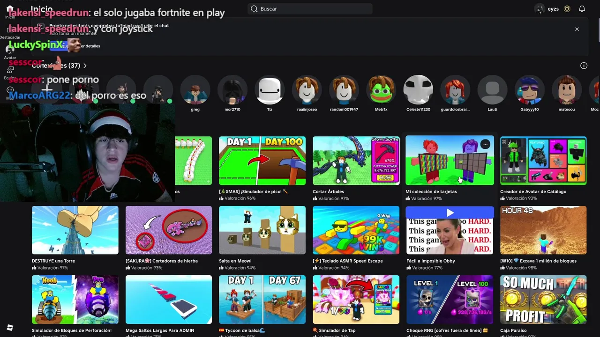Focus the Buscar search field
This screenshot has height=337, width=600.
pos(310,9)
